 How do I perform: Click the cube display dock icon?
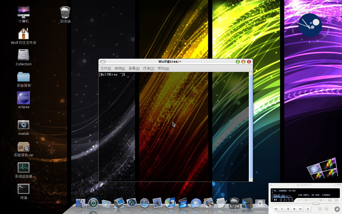click(119, 203)
